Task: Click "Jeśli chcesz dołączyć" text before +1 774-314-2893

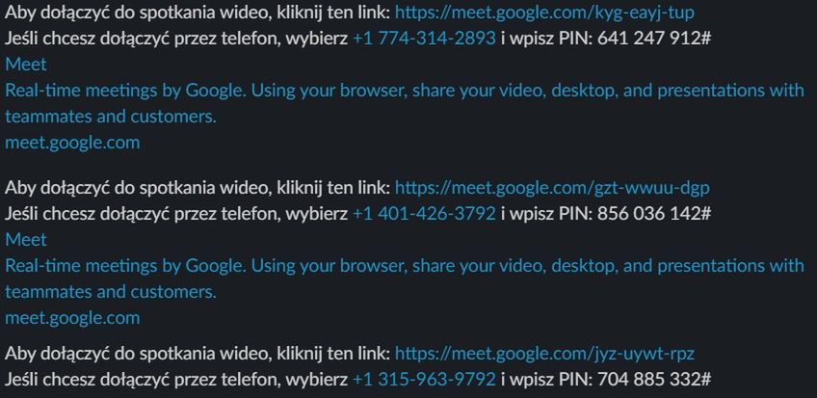Action: pyautogui.click(x=88, y=38)
